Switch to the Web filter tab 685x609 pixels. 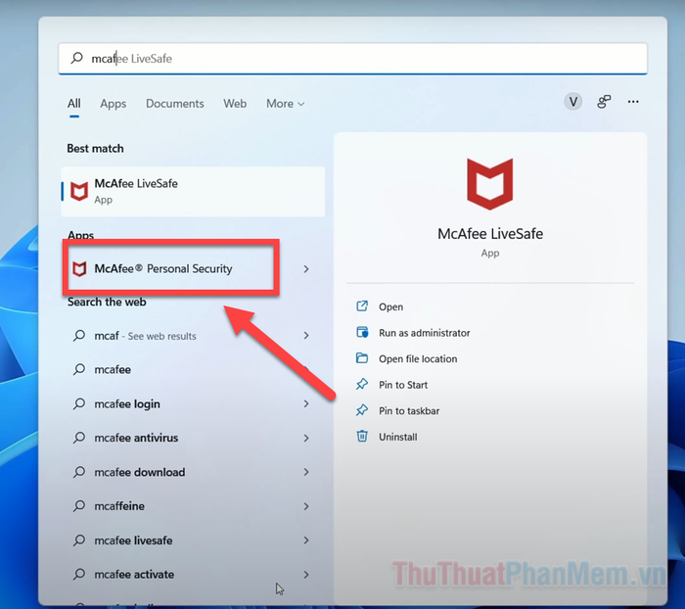[235, 104]
